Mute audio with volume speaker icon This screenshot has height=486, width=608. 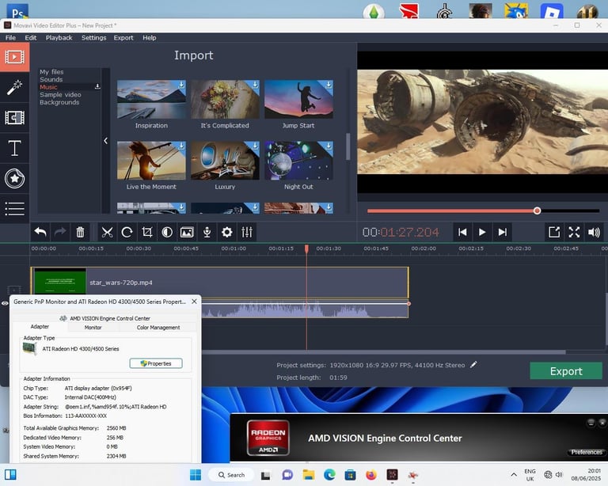pos(594,232)
